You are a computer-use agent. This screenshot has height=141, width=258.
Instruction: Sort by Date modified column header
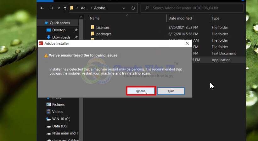click(x=180, y=18)
